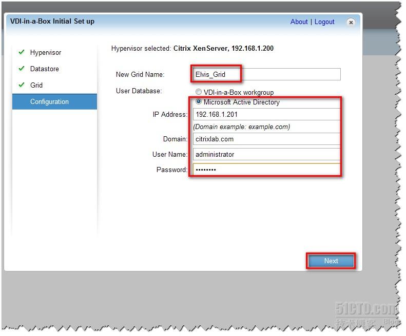This screenshot has width=406, height=336.
Task: Click the User Database label
Action: coord(140,92)
